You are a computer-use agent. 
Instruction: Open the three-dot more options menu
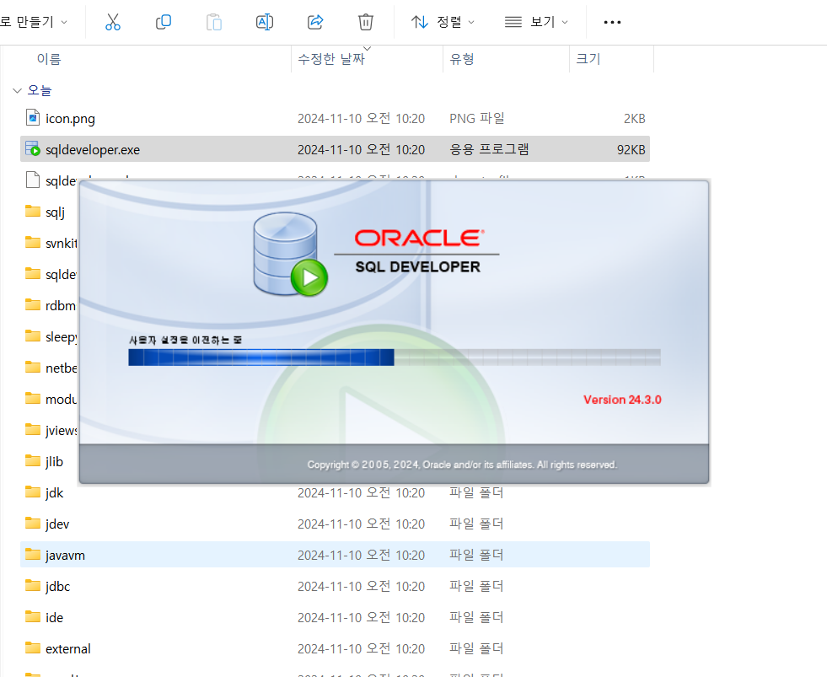point(612,22)
